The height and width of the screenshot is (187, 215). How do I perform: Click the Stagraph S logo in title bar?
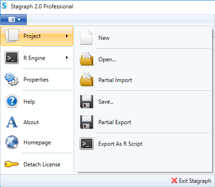point(4,6)
